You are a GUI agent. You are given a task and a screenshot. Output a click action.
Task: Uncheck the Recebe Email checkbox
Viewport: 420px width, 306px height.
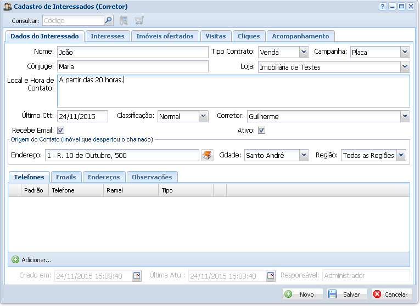click(61, 131)
